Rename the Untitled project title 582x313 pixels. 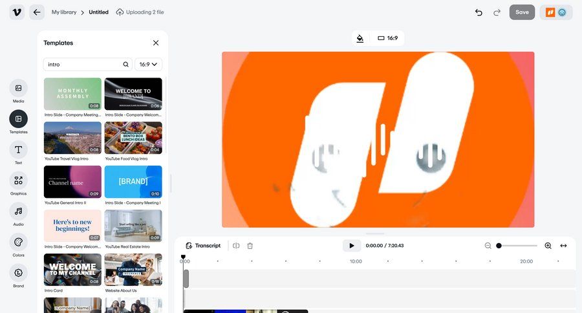(98, 12)
